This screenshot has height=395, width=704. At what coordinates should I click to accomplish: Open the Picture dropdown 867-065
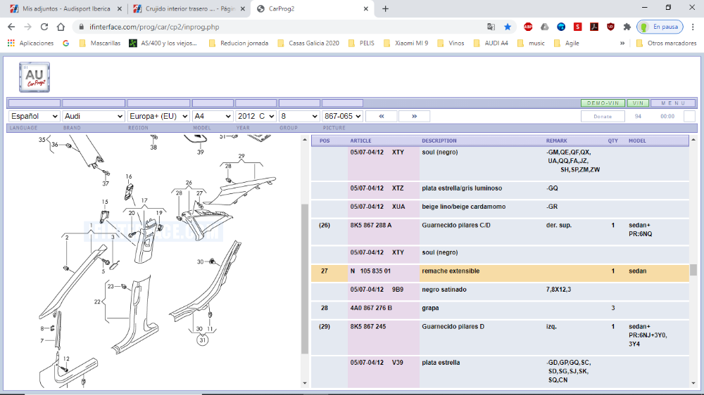coord(343,116)
